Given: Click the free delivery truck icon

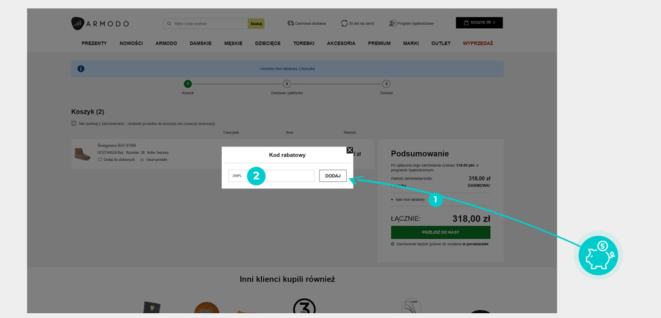Looking at the screenshot, I should tap(290, 23).
